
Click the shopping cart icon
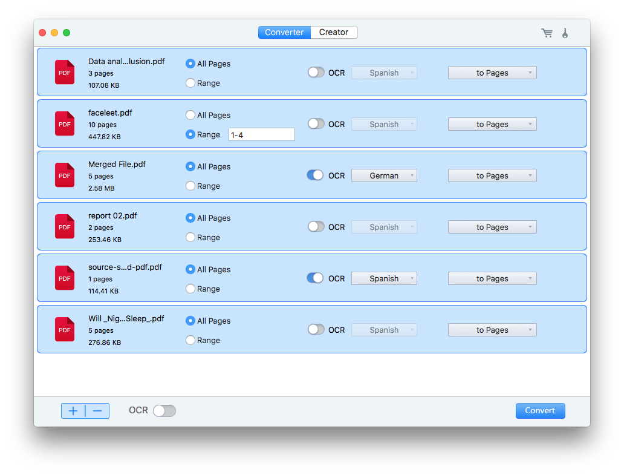coord(547,33)
